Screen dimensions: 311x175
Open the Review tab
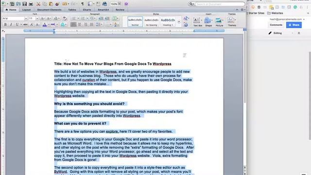pyautogui.click(x=120, y=10)
